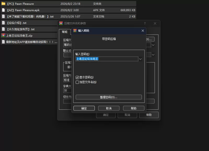Click the 2 KB size cell
Viewport: 209px width, 151px height.
[132, 16]
